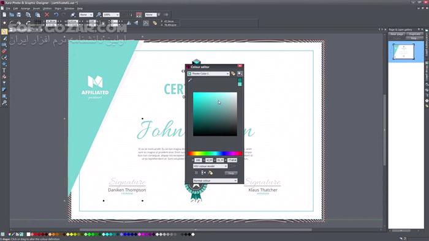Toggle the pin icon on Page gallery
The height and width of the screenshot is (241, 429).
(x=419, y=29)
